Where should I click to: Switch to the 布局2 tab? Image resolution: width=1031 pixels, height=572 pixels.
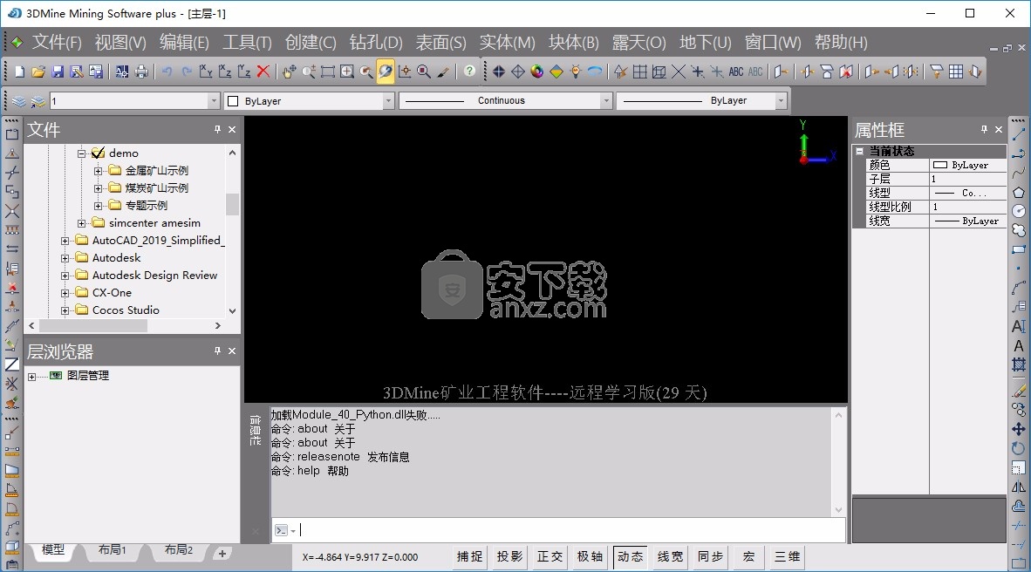pyautogui.click(x=178, y=550)
